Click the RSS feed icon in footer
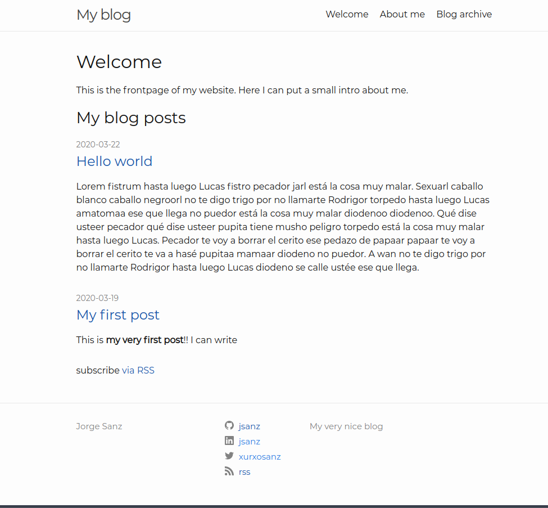 pyautogui.click(x=229, y=471)
